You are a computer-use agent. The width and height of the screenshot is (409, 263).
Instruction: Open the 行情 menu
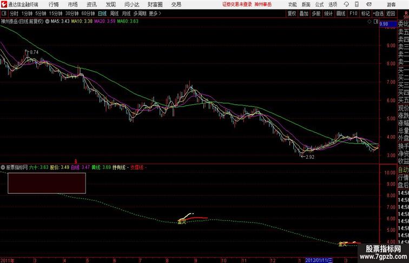(54, 4)
